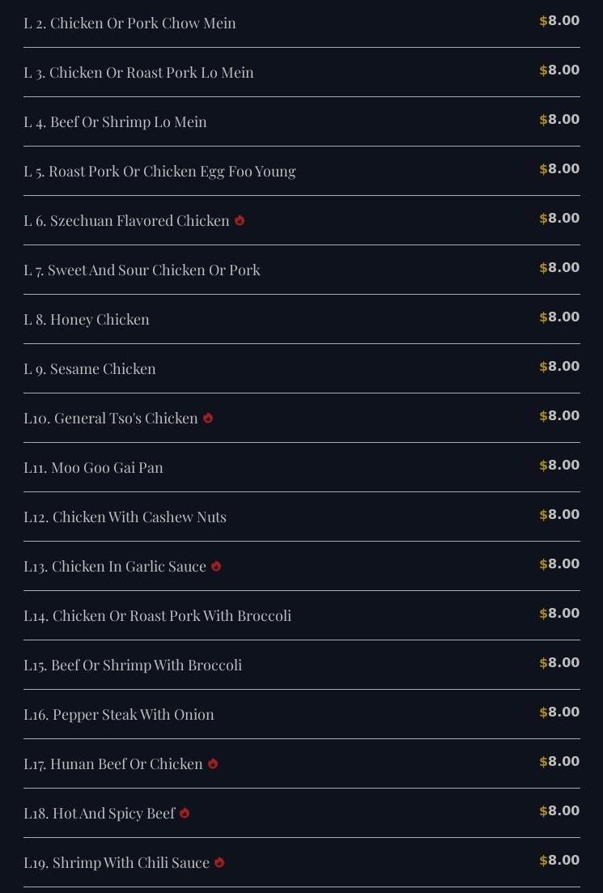The image size is (603, 893).
Task: Select Chicken Or Roast Pork With Broccoli
Action: click(x=157, y=616)
